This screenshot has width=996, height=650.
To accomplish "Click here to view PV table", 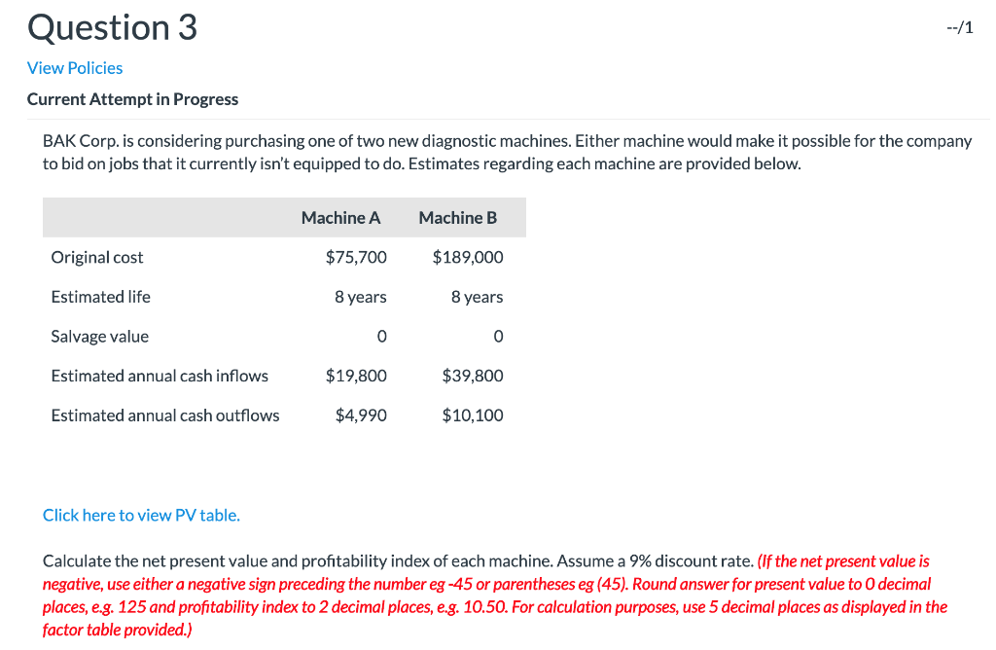I will 140,515.
